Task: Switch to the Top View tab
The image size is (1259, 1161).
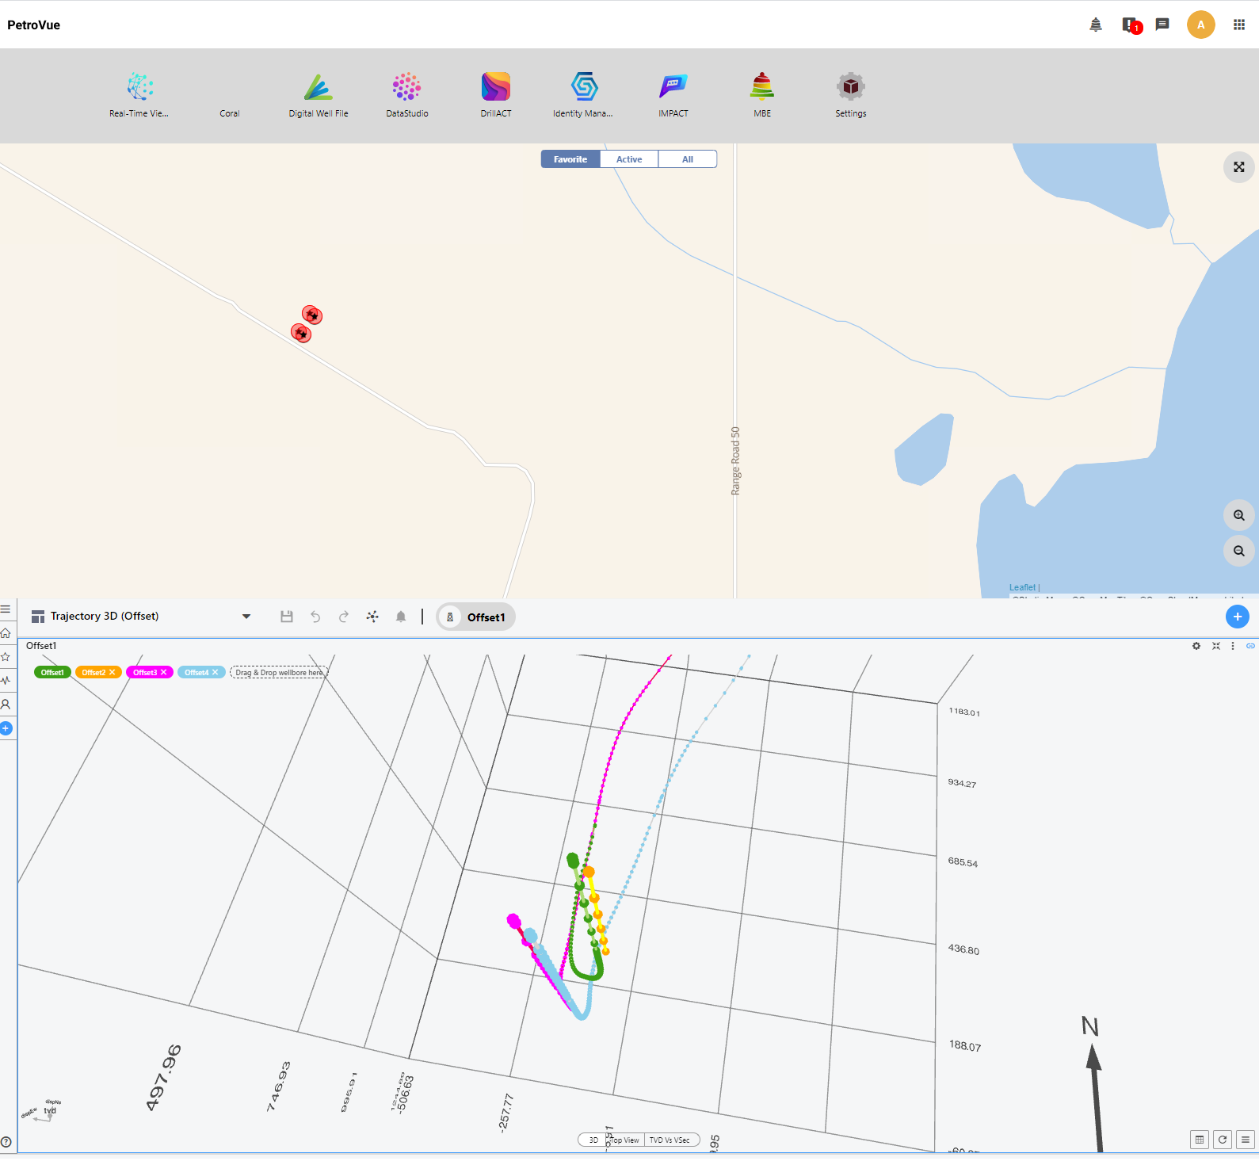Action: (x=626, y=1140)
